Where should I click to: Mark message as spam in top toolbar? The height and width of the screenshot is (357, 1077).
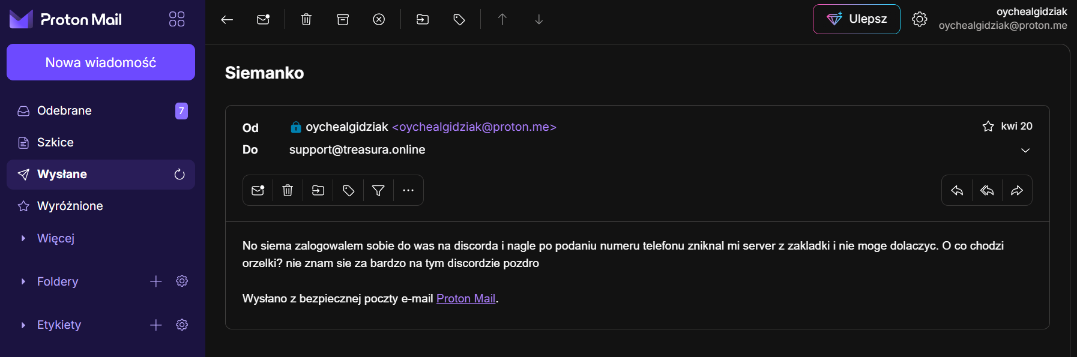tap(379, 20)
